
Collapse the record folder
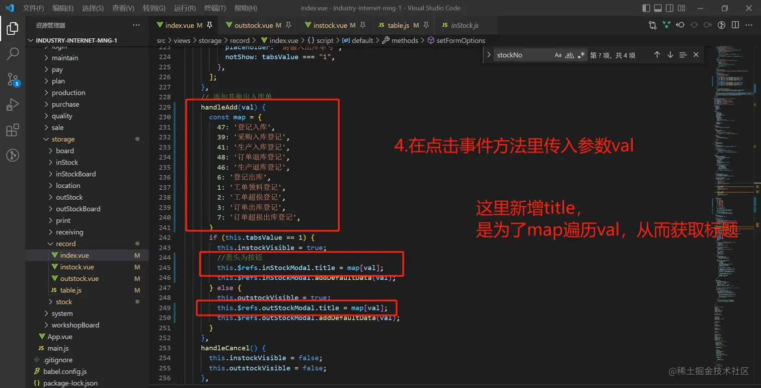pyautogui.click(x=66, y=244)
